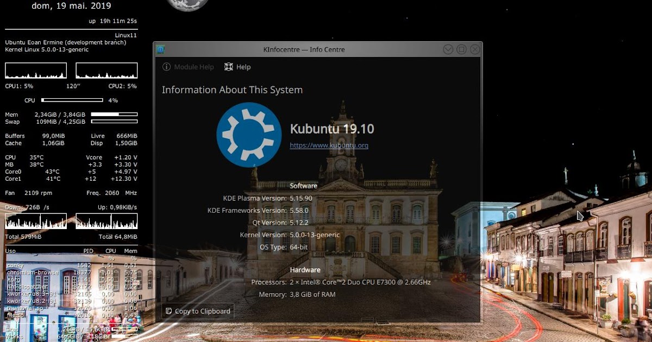Click Kernel Version value in Info Centre

pyautogui.click(x=315, y=235)
